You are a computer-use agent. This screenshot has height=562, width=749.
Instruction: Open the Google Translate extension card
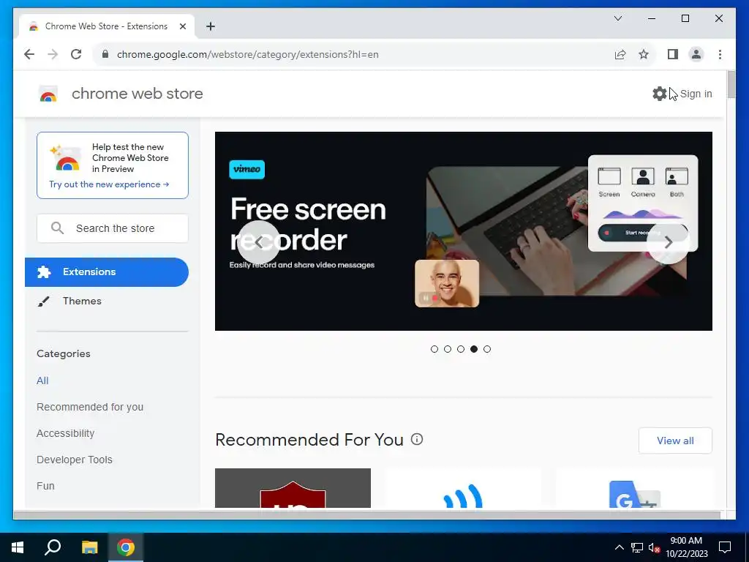(634, 488)
